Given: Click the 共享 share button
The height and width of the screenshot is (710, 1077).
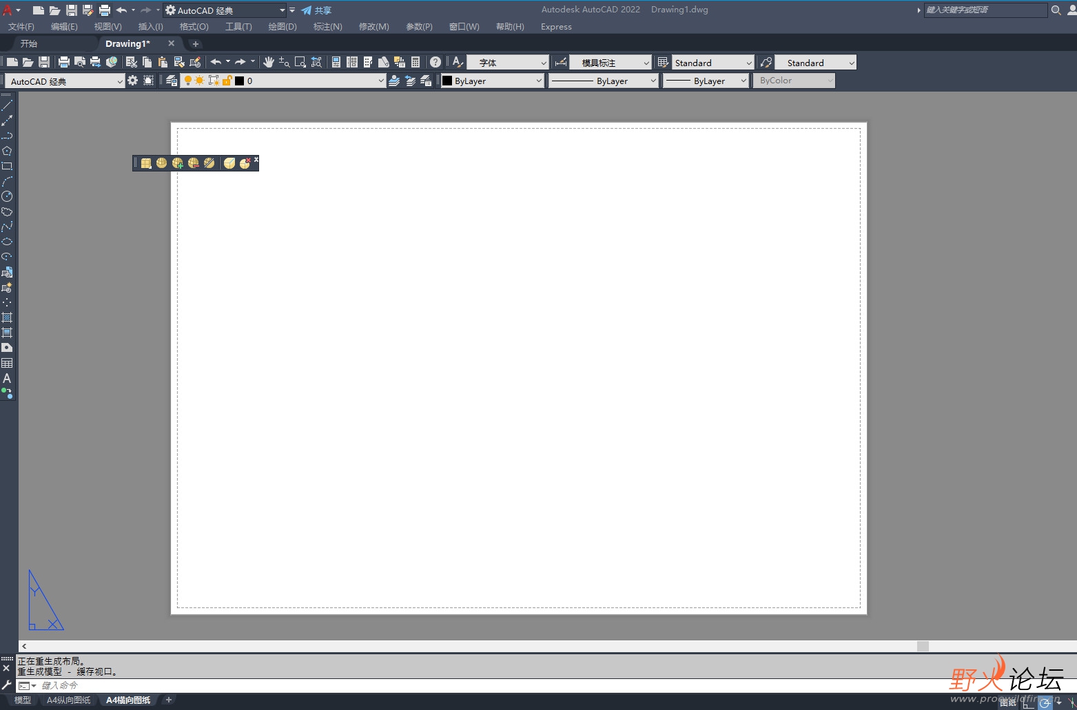Looking at the screenshot, I should click(316, 10).
